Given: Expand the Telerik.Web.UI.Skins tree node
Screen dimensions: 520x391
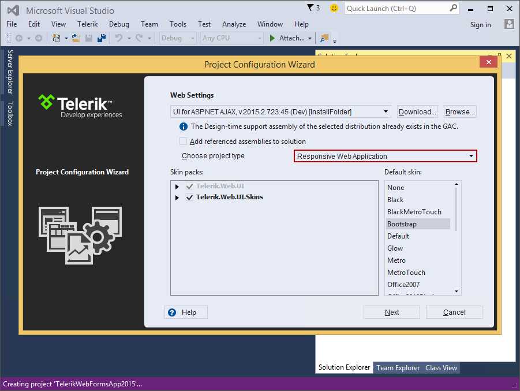Looking at the screenshot, I should (x=177, y=197).
